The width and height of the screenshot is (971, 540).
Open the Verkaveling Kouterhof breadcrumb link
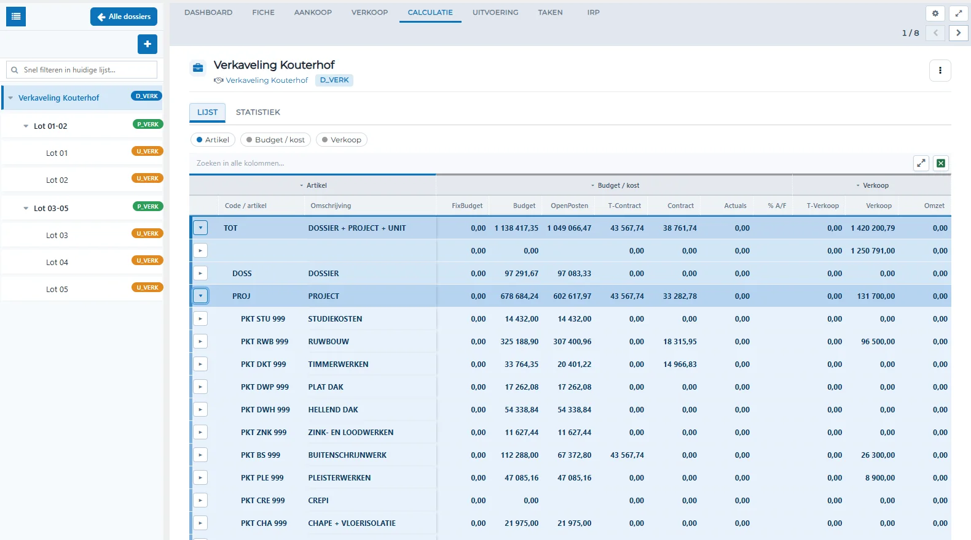pyautogui.click(x=267, y=80)
